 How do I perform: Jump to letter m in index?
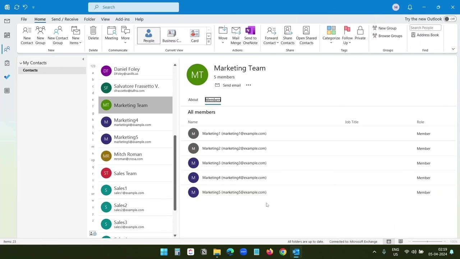[x=93, y=147]
